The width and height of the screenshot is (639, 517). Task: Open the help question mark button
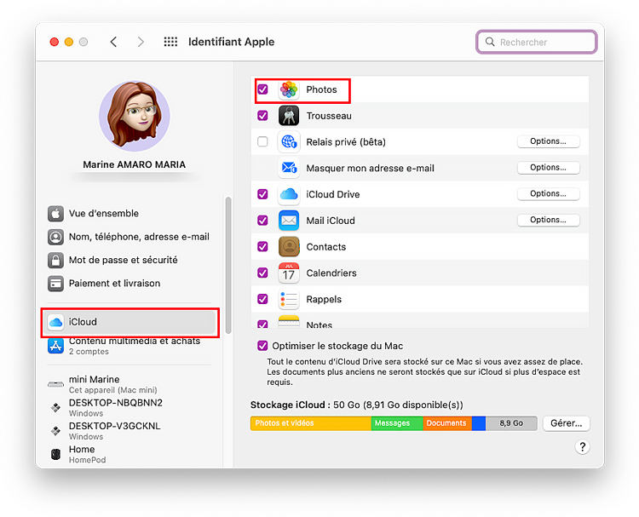[583, 447]
